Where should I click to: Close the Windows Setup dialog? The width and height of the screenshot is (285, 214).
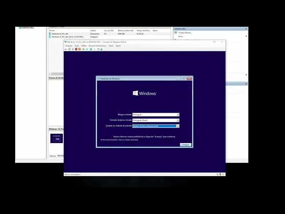pyautogui.click(x=189, y=78)
